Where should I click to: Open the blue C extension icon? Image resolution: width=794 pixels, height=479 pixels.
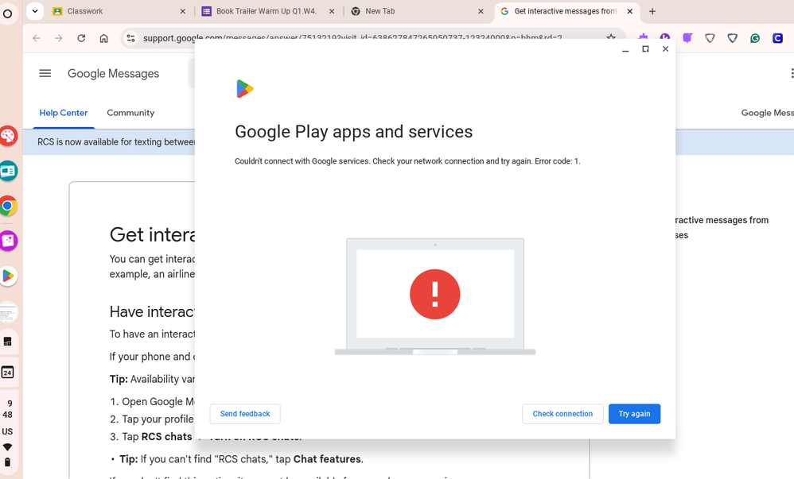[778, 38]
